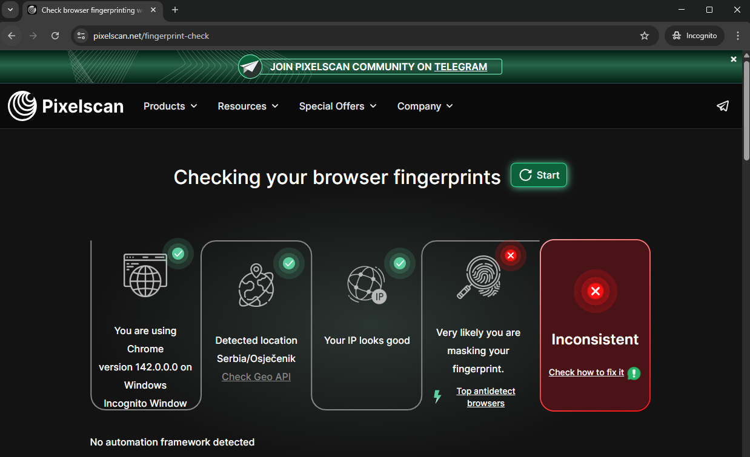Image resolution: width=750 pixels, height=457 pixels.
Task: Click the forward navigation arrow
Action: (x=33, y=36)
